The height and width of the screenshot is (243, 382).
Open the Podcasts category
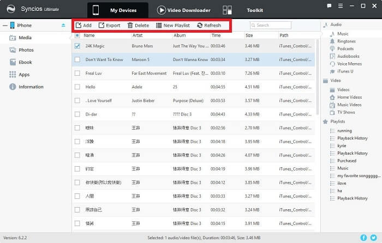[x=345, y=48]
